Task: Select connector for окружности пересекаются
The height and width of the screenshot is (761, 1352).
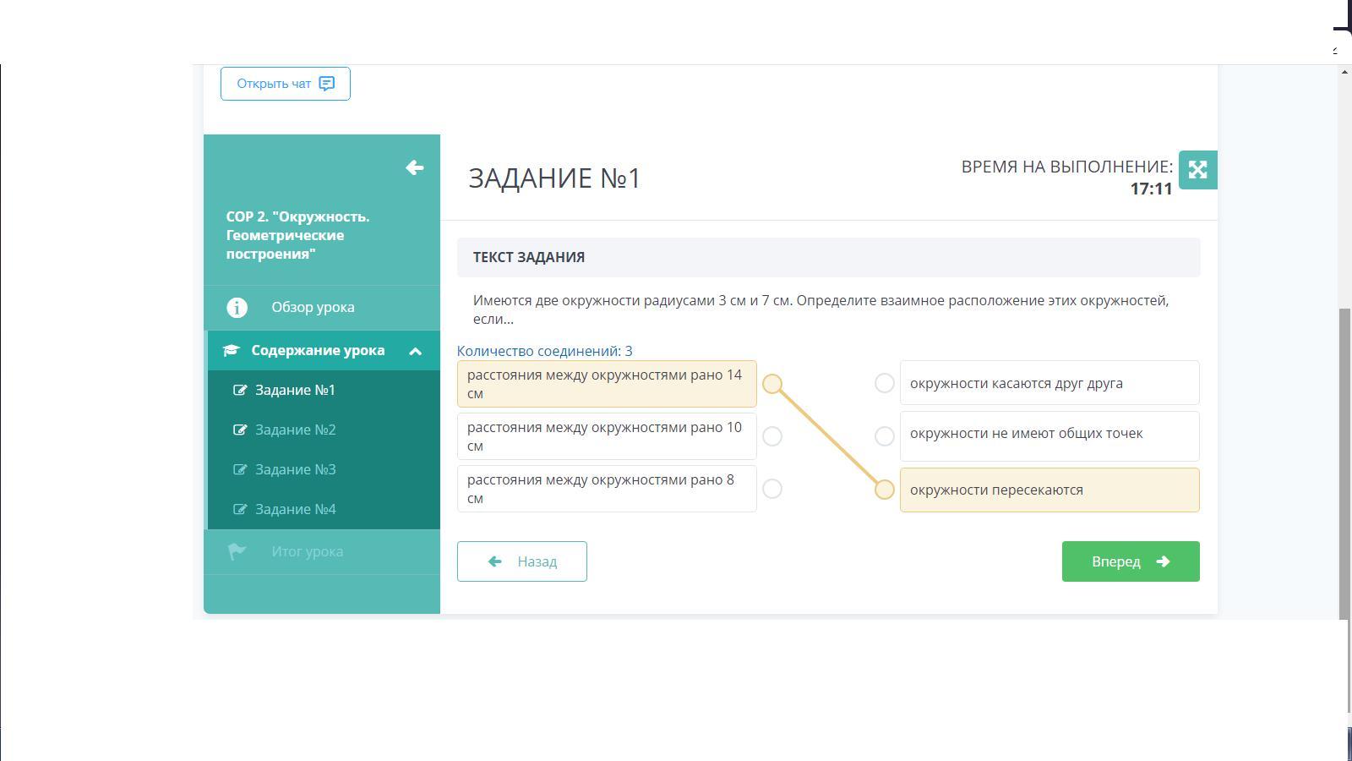Action: [x=885, y=490]
